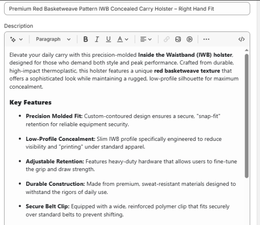The height and width of the screenshot is (225, 260).
Task: Open the Paragraph style dropdown
Action: tap(53, 39)
